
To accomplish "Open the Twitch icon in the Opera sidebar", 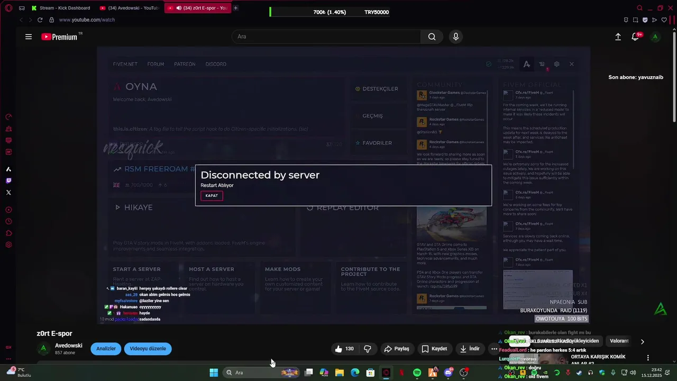I will 8,181.
